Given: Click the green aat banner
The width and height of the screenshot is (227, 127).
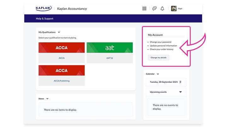Looking at the screenshot, I should pos(110,48).
